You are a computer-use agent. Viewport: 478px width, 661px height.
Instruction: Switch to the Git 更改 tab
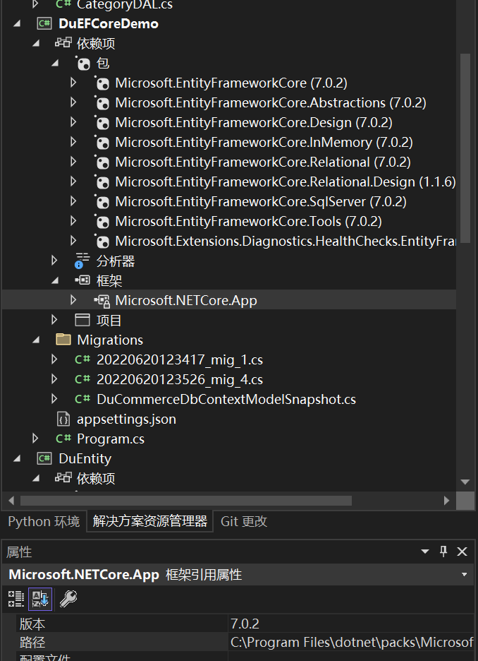point(244,522)
